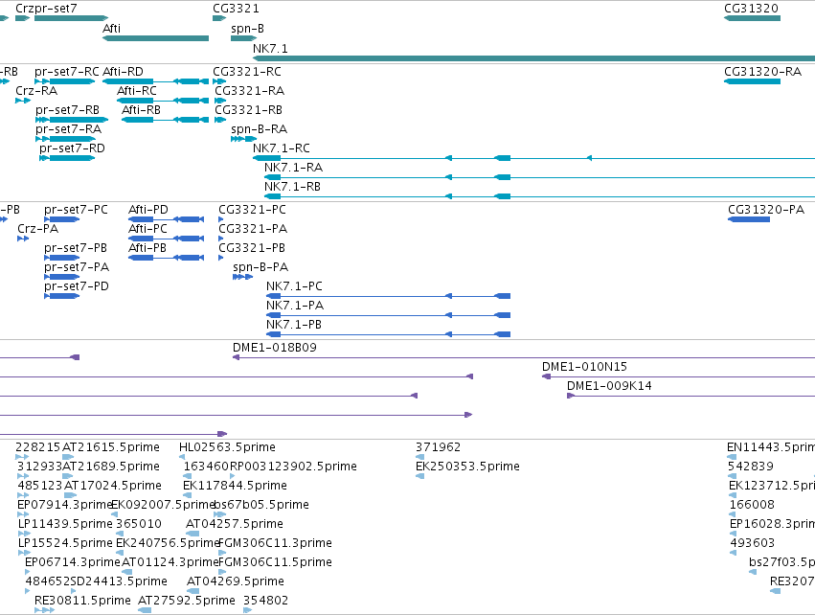The width and height of the screenshot is (815, 615).
Task: Select the CG3321-RA transcript label
Action: click(x=250, y=90)
